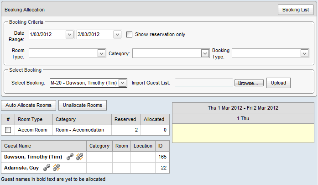318x185 pixels.
Task: Click the Reserved column header
Action: (126, 119)
